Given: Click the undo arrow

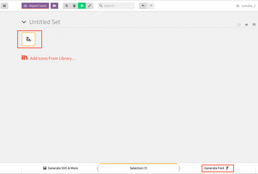Looking at the screenshot, I should pyautogui.click(x=143, y=6).
